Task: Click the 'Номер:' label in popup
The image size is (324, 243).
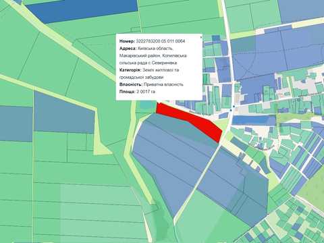Action: click(127, 41)
